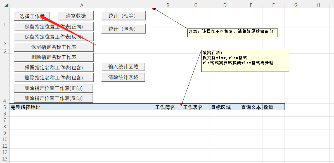Click 删除指定位置工作表(正向) button
Viewport: 334px width, 163px height.
coord(54,88)
